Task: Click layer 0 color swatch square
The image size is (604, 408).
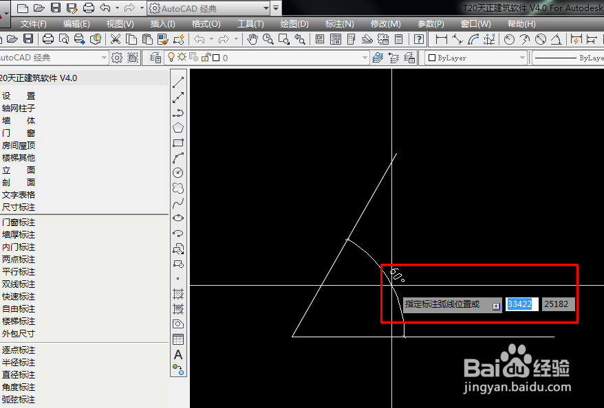Action: pyautogui.click(x=216, y=58)
